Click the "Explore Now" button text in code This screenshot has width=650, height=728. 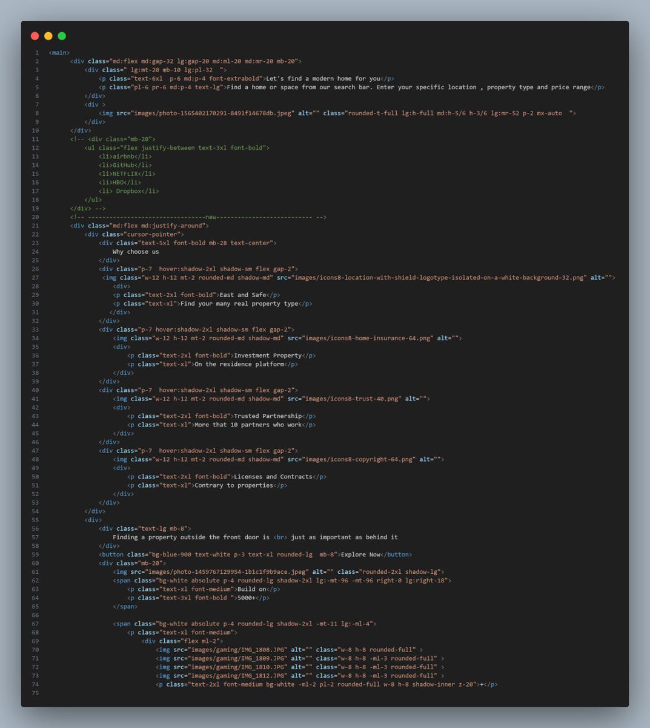pyautogui.click(x=361, y=554)
